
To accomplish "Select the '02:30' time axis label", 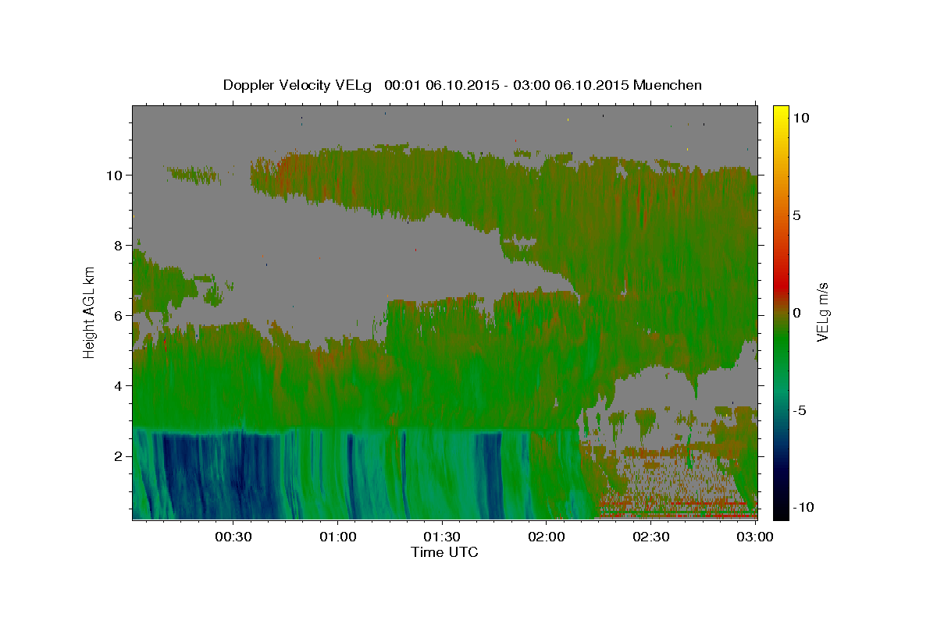I will tap(651, 537).
